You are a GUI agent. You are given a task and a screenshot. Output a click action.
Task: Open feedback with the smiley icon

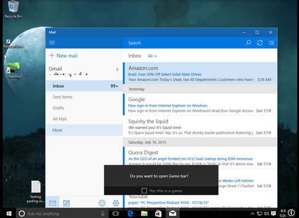point(102,203)
